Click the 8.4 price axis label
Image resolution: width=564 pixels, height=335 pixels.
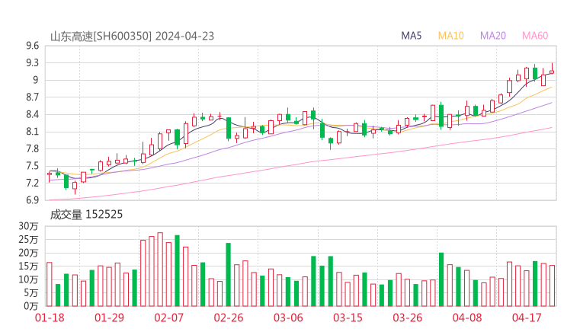[32, 115]
